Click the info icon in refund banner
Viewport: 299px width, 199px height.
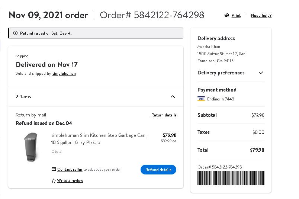[x=16, y=33]
